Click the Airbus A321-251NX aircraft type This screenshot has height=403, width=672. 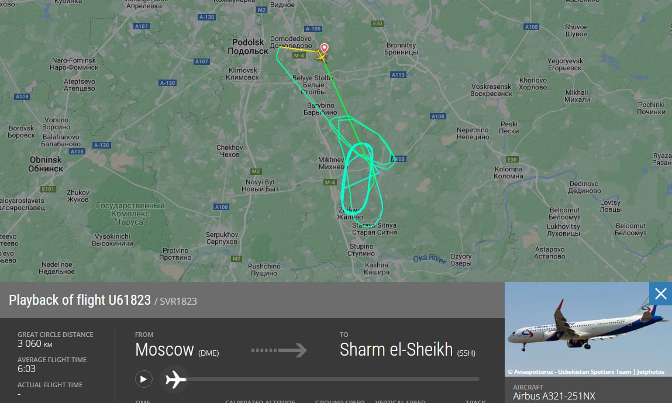tap(554, 396)
